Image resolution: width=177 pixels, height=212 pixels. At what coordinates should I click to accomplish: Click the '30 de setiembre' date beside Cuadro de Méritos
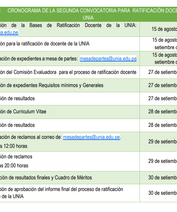click(163, 177)
